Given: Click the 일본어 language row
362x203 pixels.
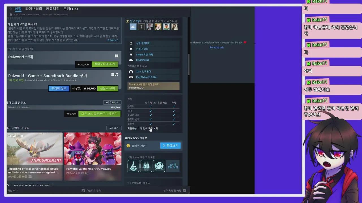Looking at the screenshot, I should click(x=153, y=124).
